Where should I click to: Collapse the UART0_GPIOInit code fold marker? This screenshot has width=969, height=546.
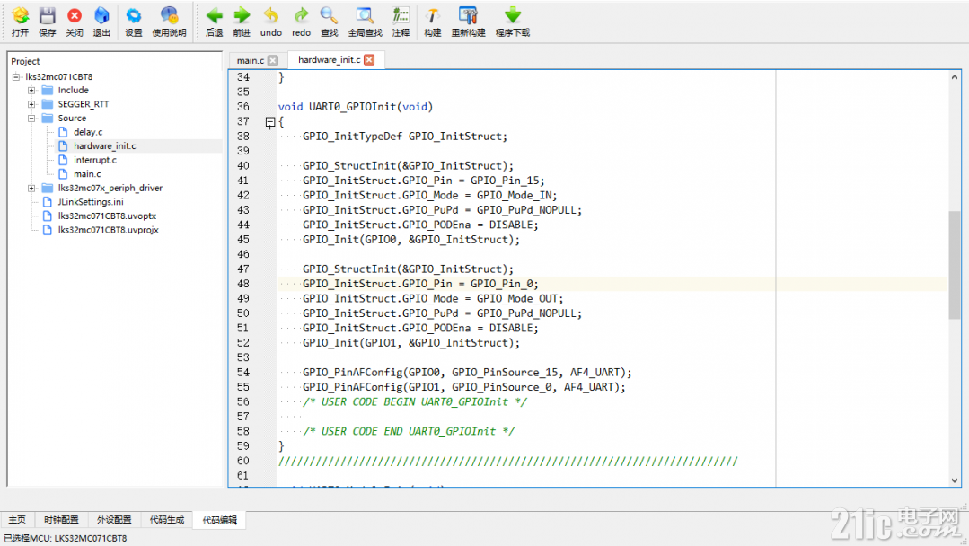(x=270, y=122)
